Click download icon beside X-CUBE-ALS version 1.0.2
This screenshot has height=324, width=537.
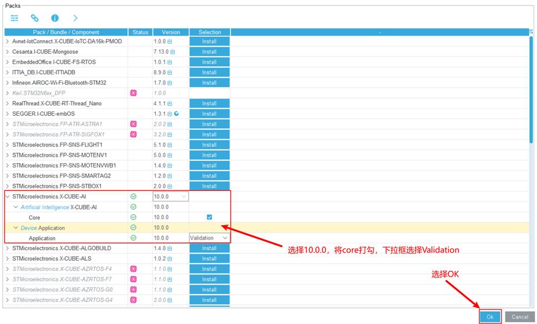170,259
